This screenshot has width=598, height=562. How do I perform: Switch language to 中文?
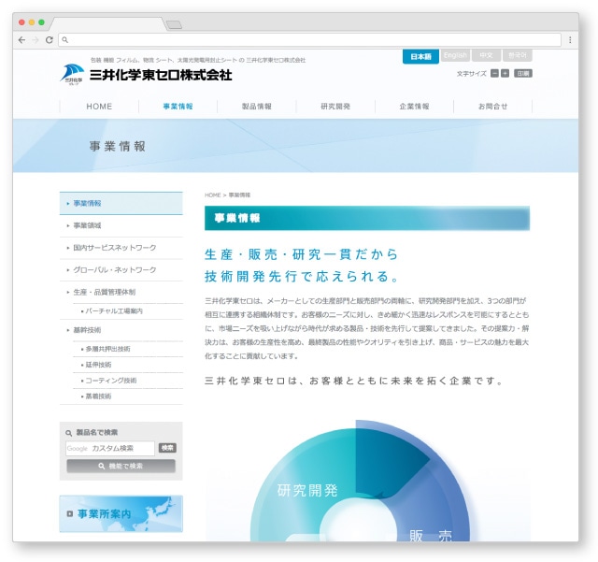click(486, 55)
